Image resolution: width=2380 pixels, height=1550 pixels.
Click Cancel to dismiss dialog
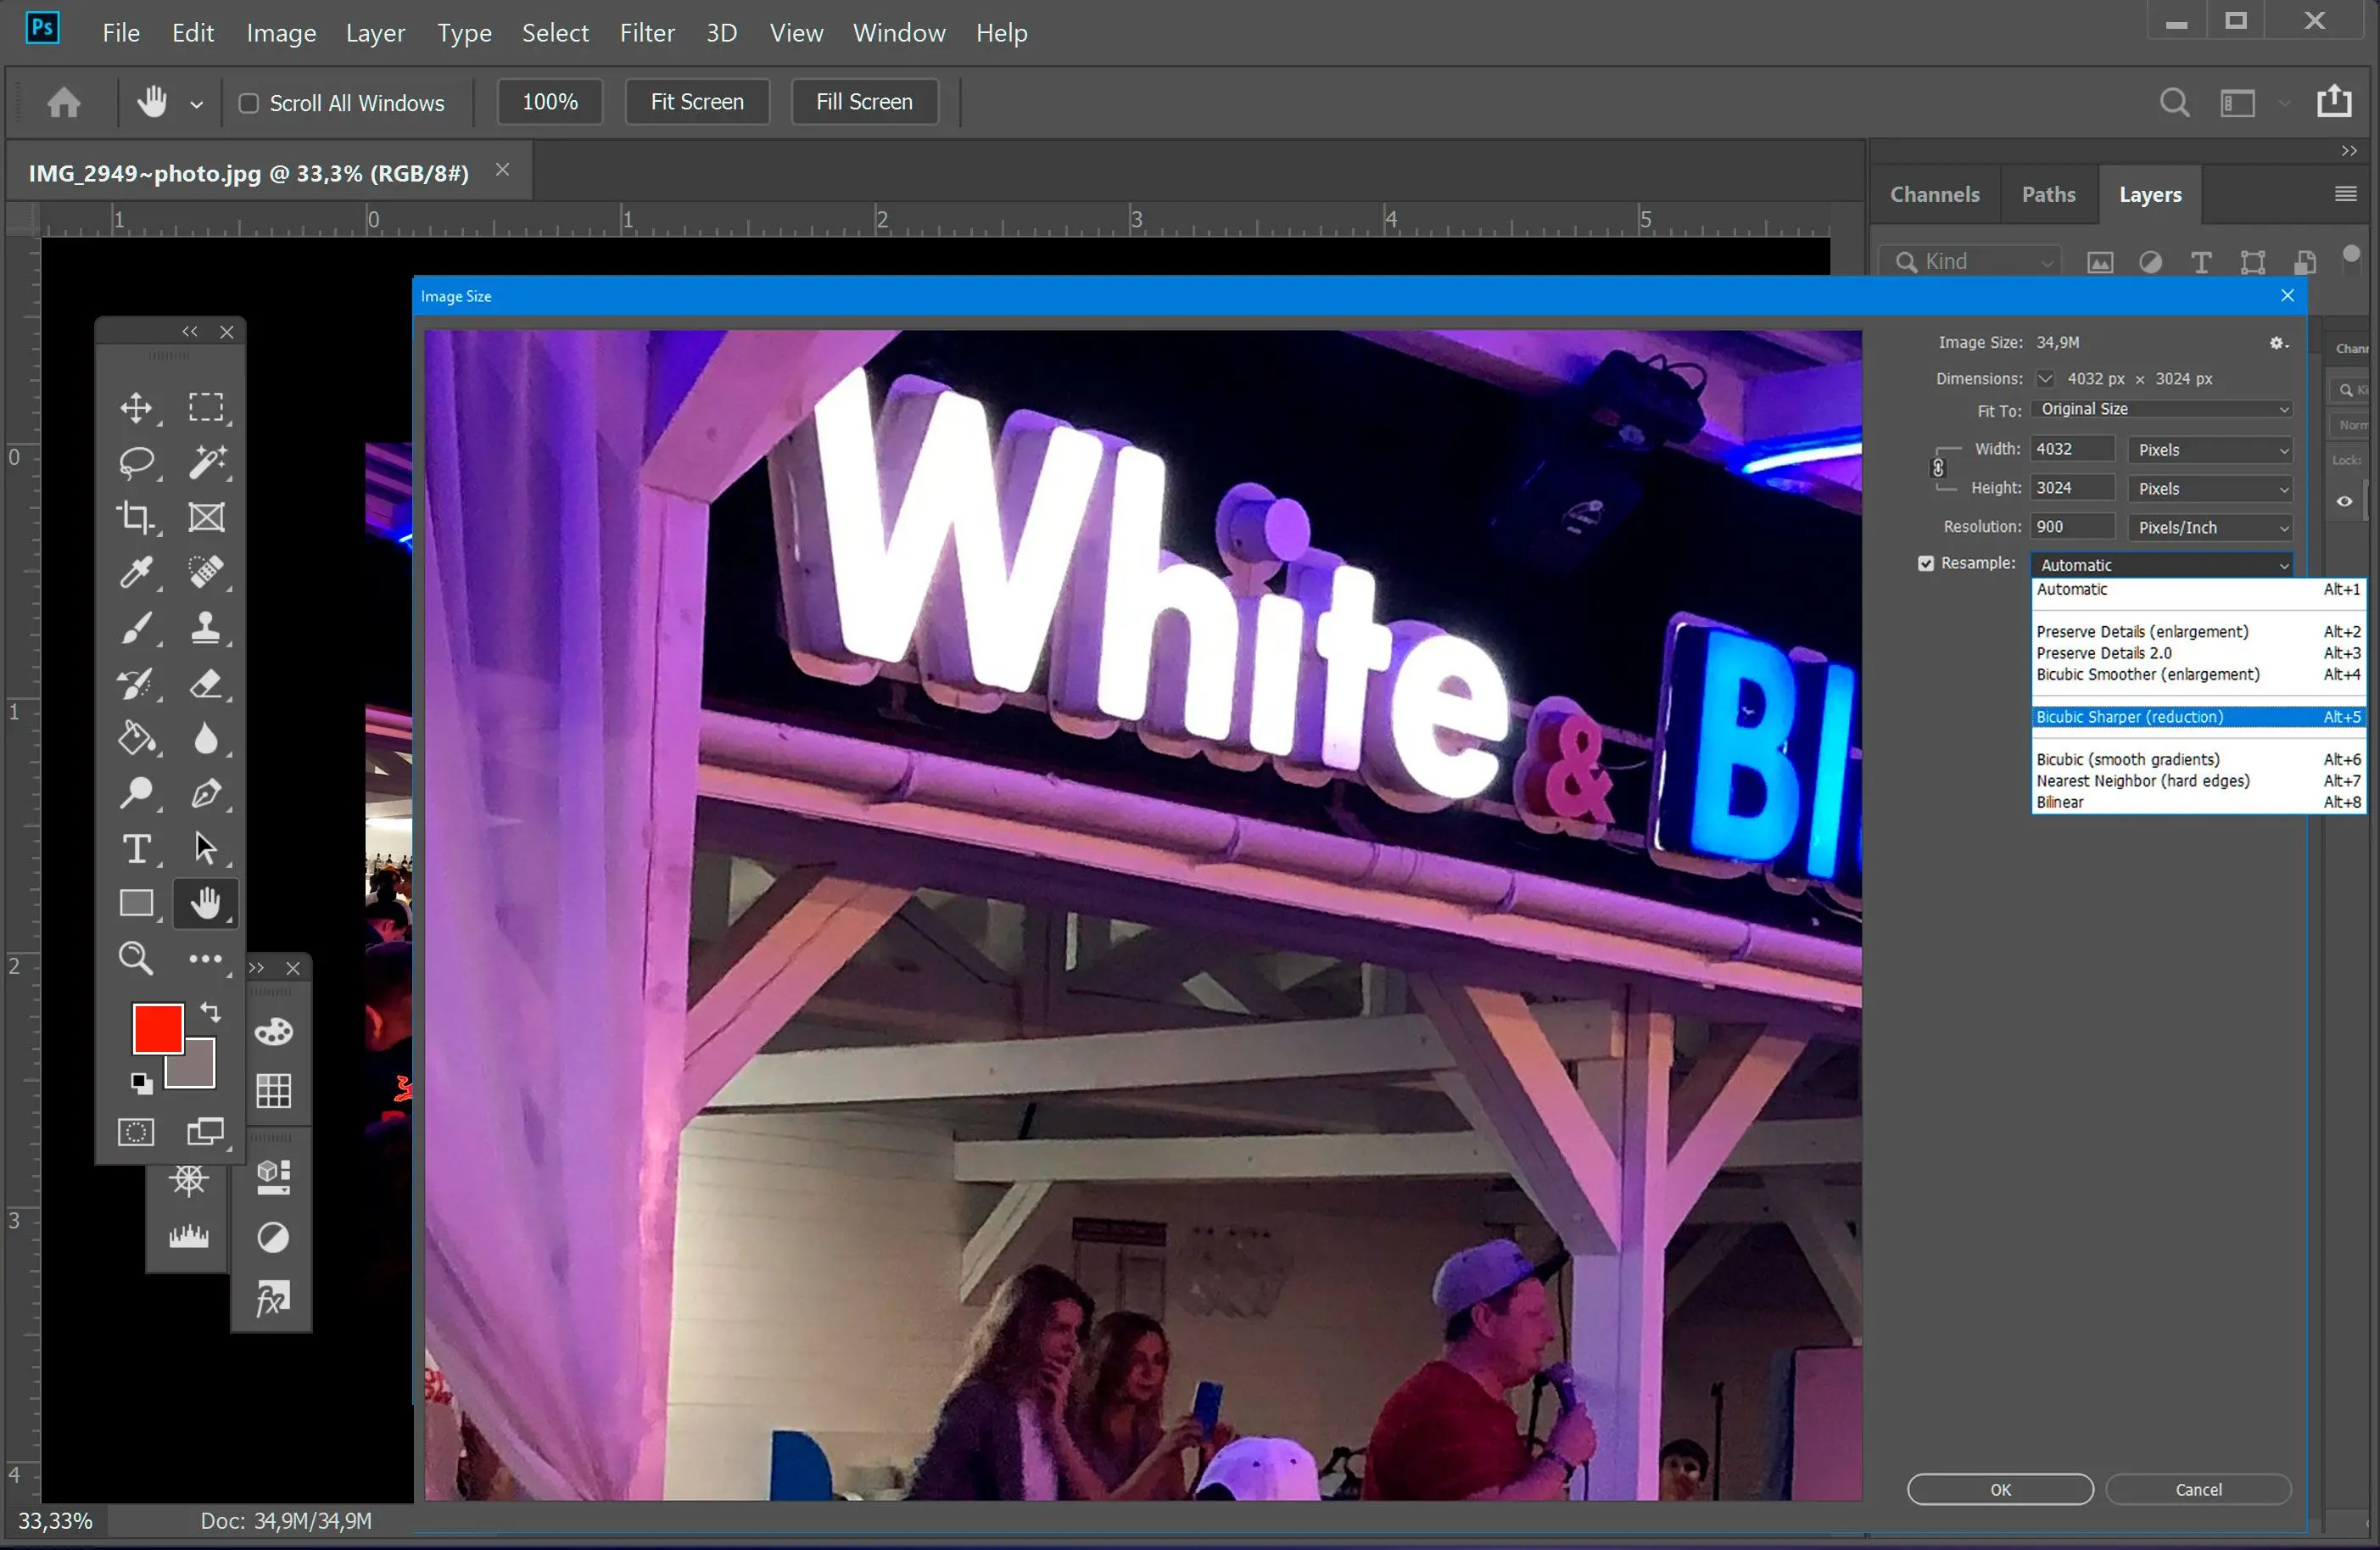pos(2198,1489)
